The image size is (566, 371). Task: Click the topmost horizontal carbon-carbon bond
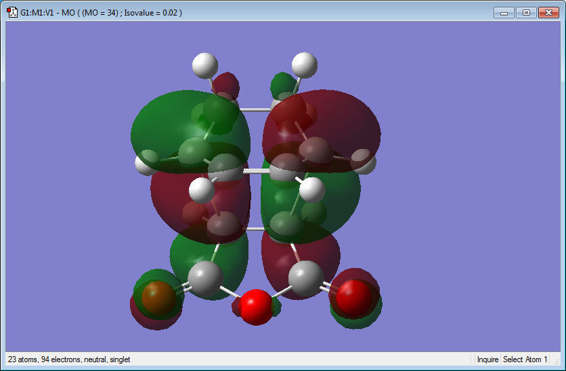pyautogui.click(x=255, y=110)
